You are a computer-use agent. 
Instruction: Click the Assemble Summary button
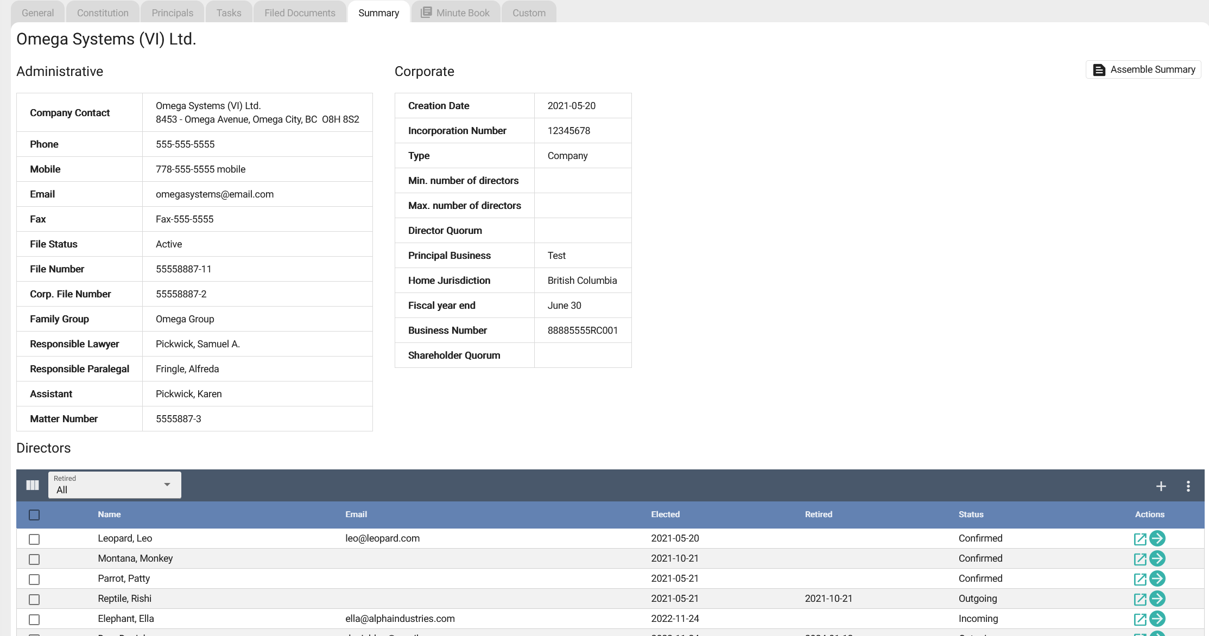[x=1143, y=69]
